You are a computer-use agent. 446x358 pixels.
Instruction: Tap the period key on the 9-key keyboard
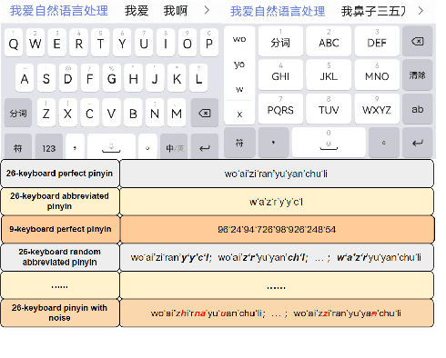click(x=384, y=143)
